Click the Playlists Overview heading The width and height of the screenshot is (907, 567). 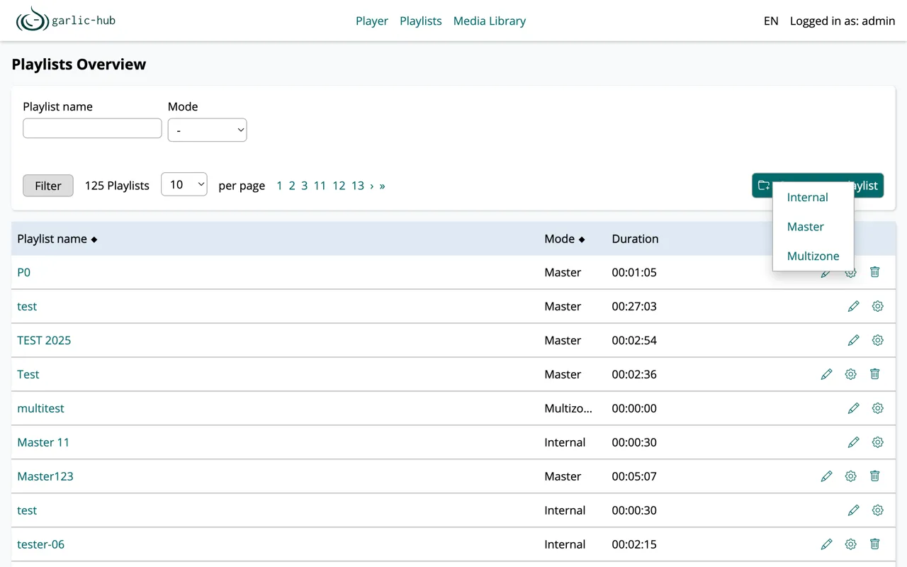tap(79, 64)
